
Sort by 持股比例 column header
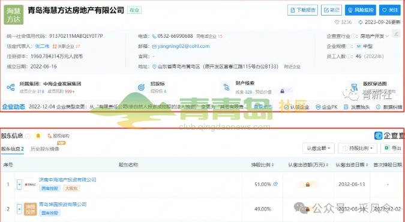click(x=262, y=165)
